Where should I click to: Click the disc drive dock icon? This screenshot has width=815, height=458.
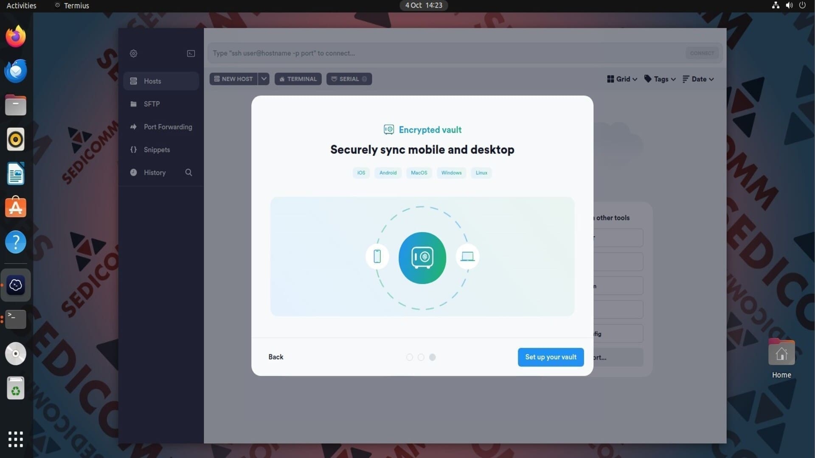tap(16, 354)
